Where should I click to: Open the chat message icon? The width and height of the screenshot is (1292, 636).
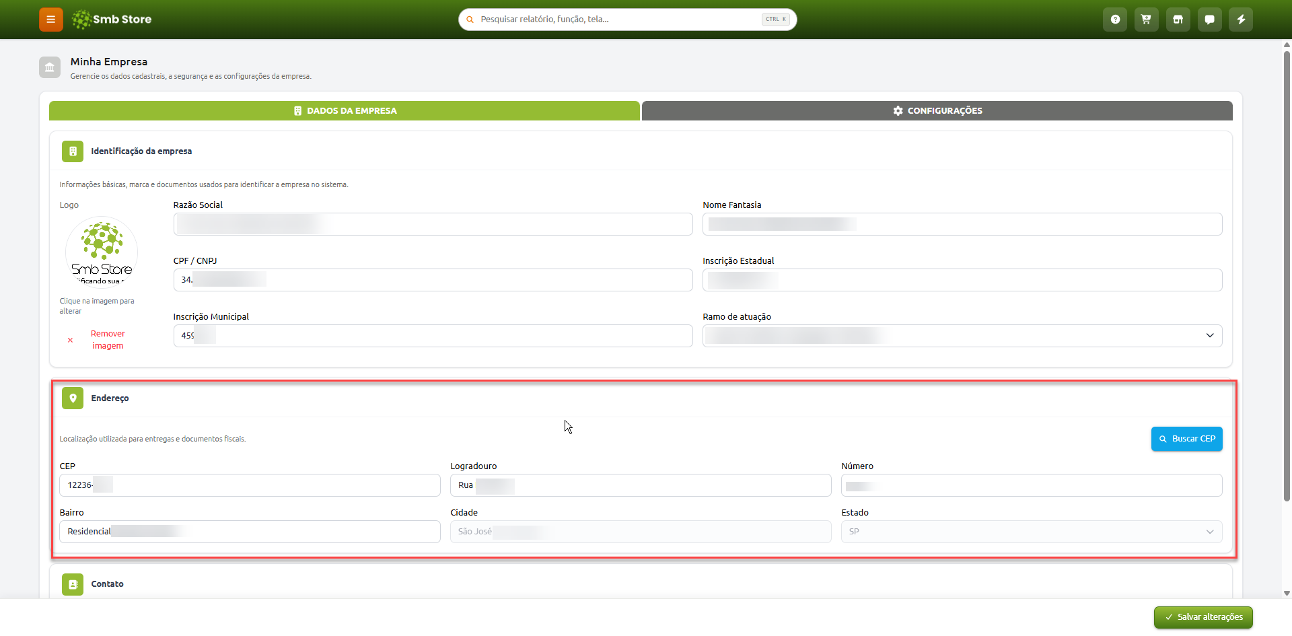click(x=1209, y=20)
